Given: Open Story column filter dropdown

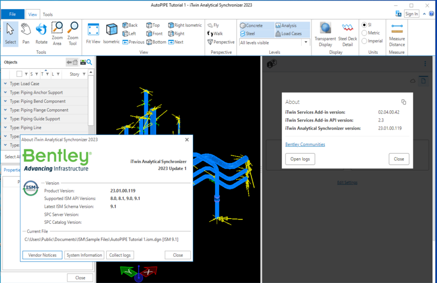Looking at the screenshot, I should [x=84, y=74].
